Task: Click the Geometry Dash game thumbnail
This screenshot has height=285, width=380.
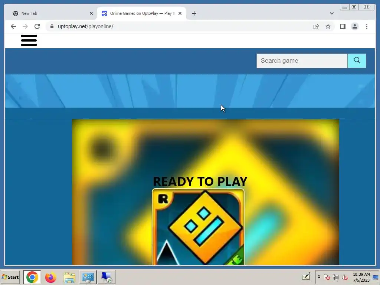Action: click(x=198, y=227)
